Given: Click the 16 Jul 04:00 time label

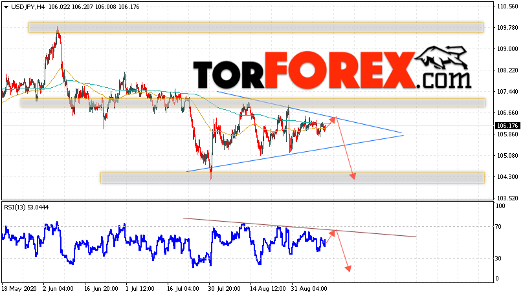Looking at the screenshot, I should [x=183, y=289].
